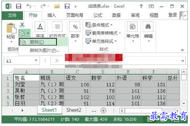Undo the last action
This screenshot has width=190, height=126.
(x=29, y=6)
